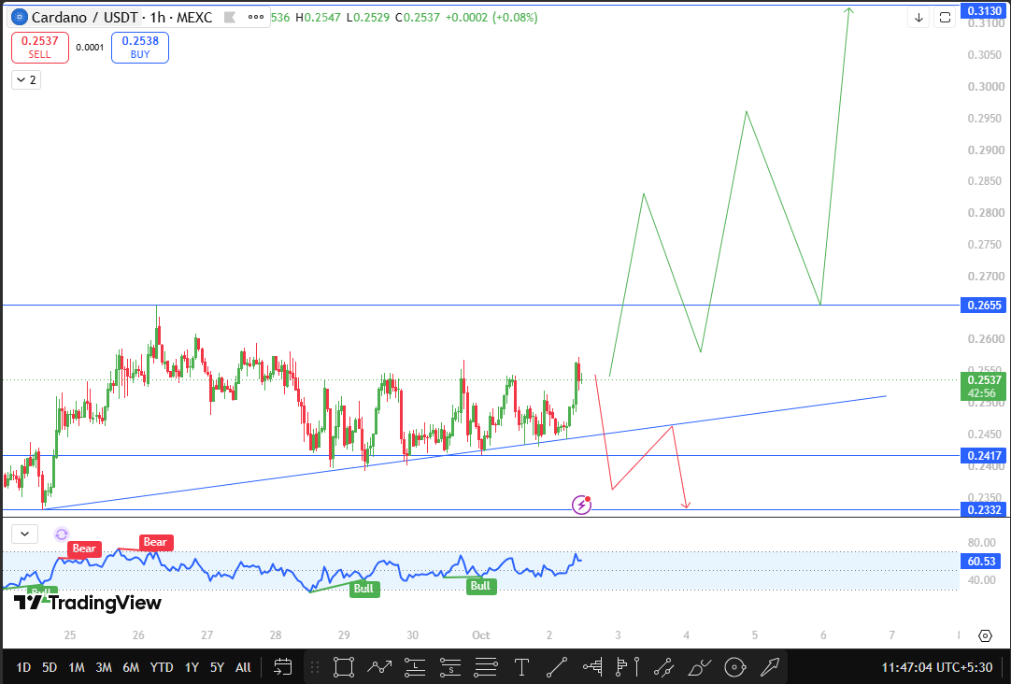Select the Trend Line tool
This screenshot has height=684, width=1011.
pos(557,667)
